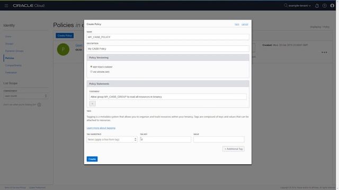Viewport: 339px width, 190px height.
Task: Open the hamburger navigation menu
Action: (6, 6)
